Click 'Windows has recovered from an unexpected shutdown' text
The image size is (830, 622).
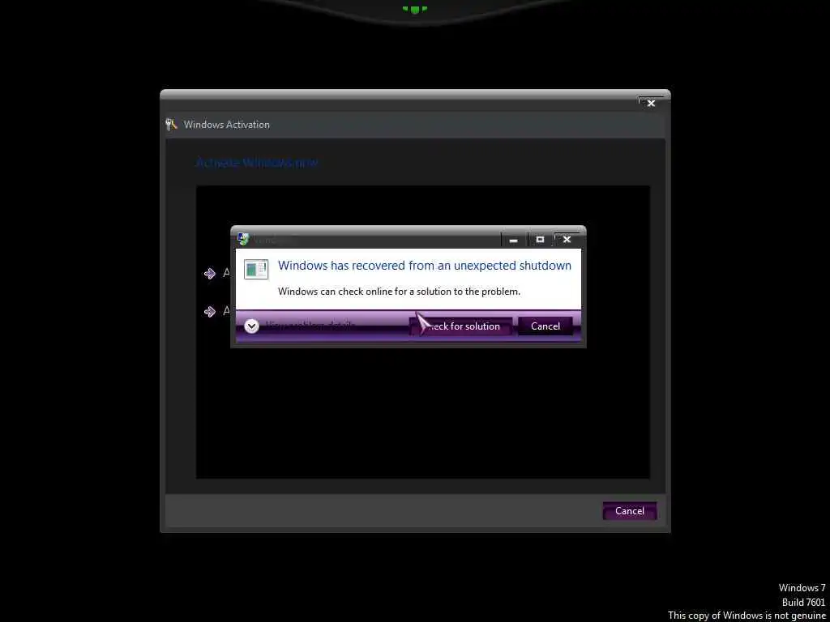coord(425,266)
